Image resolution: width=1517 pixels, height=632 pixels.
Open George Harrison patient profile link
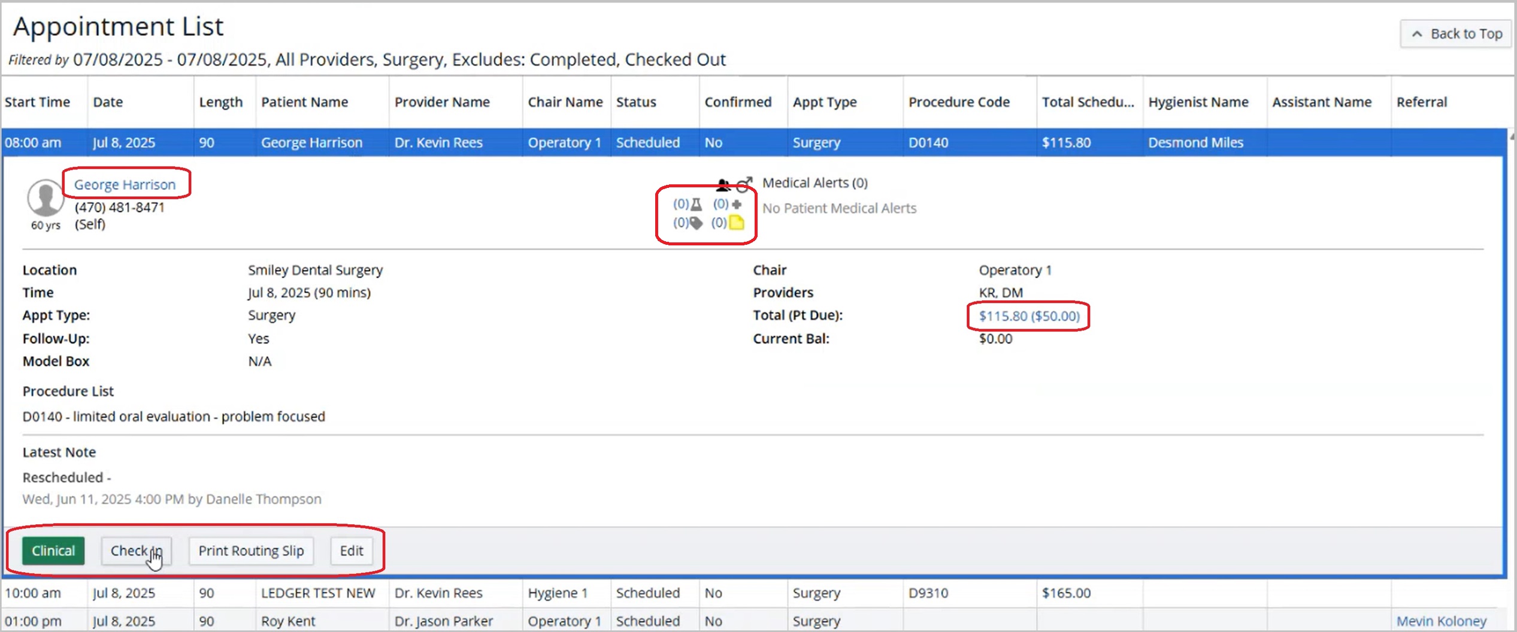[x=125, y=184]
